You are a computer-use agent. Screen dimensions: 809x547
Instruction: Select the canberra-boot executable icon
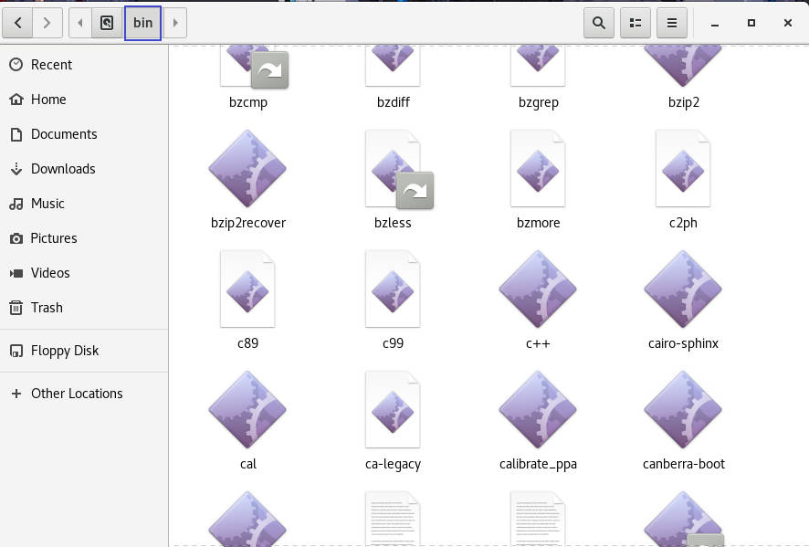(x=683, y=410)
